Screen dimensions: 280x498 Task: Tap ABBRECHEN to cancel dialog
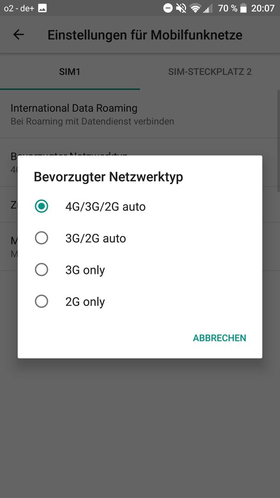[219, 338]
